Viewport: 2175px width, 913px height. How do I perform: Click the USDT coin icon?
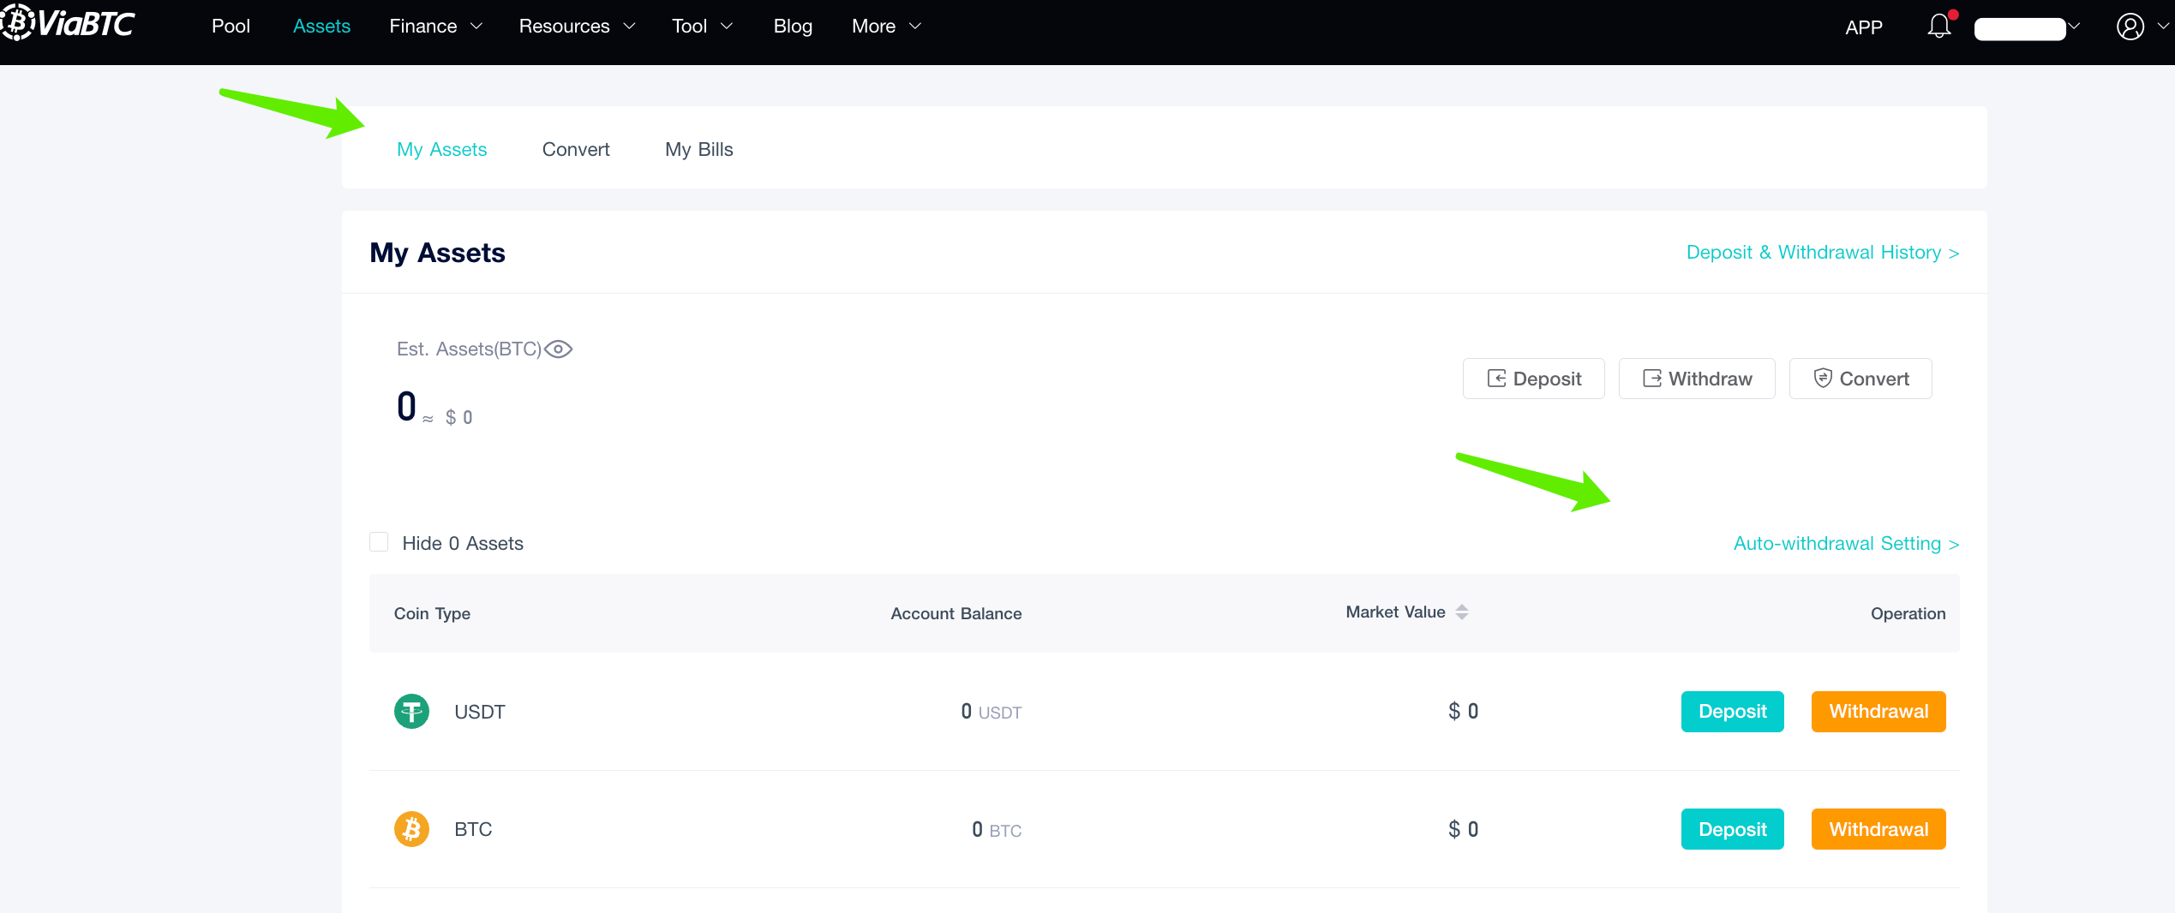(x=412, y=711)
